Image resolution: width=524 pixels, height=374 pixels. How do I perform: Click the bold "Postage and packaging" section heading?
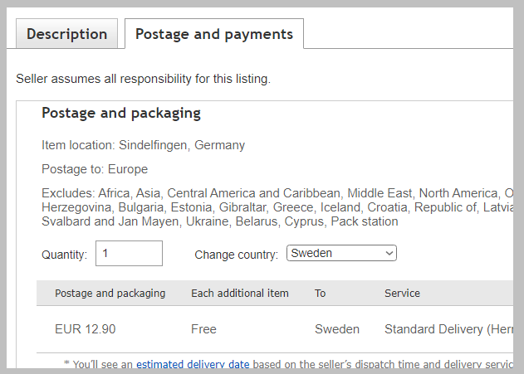coord(121,114)
